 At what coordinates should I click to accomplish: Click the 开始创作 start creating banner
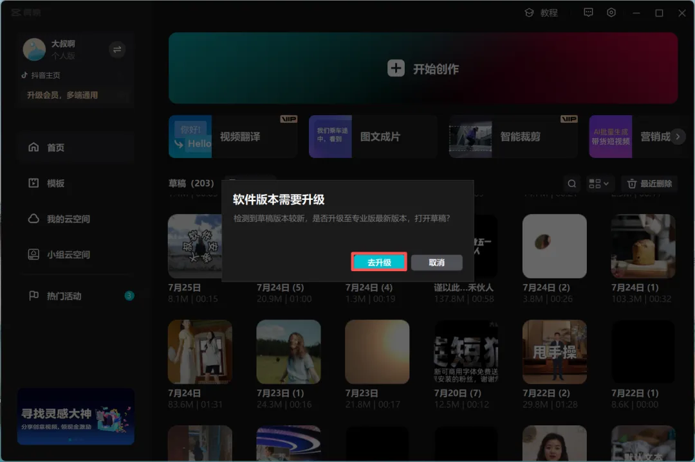423,68
